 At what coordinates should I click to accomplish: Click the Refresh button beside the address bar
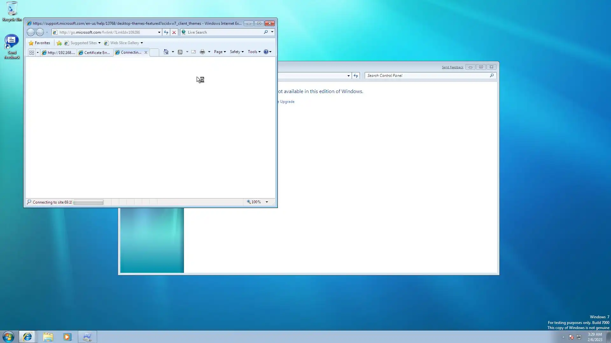click(x=166, y=32)
